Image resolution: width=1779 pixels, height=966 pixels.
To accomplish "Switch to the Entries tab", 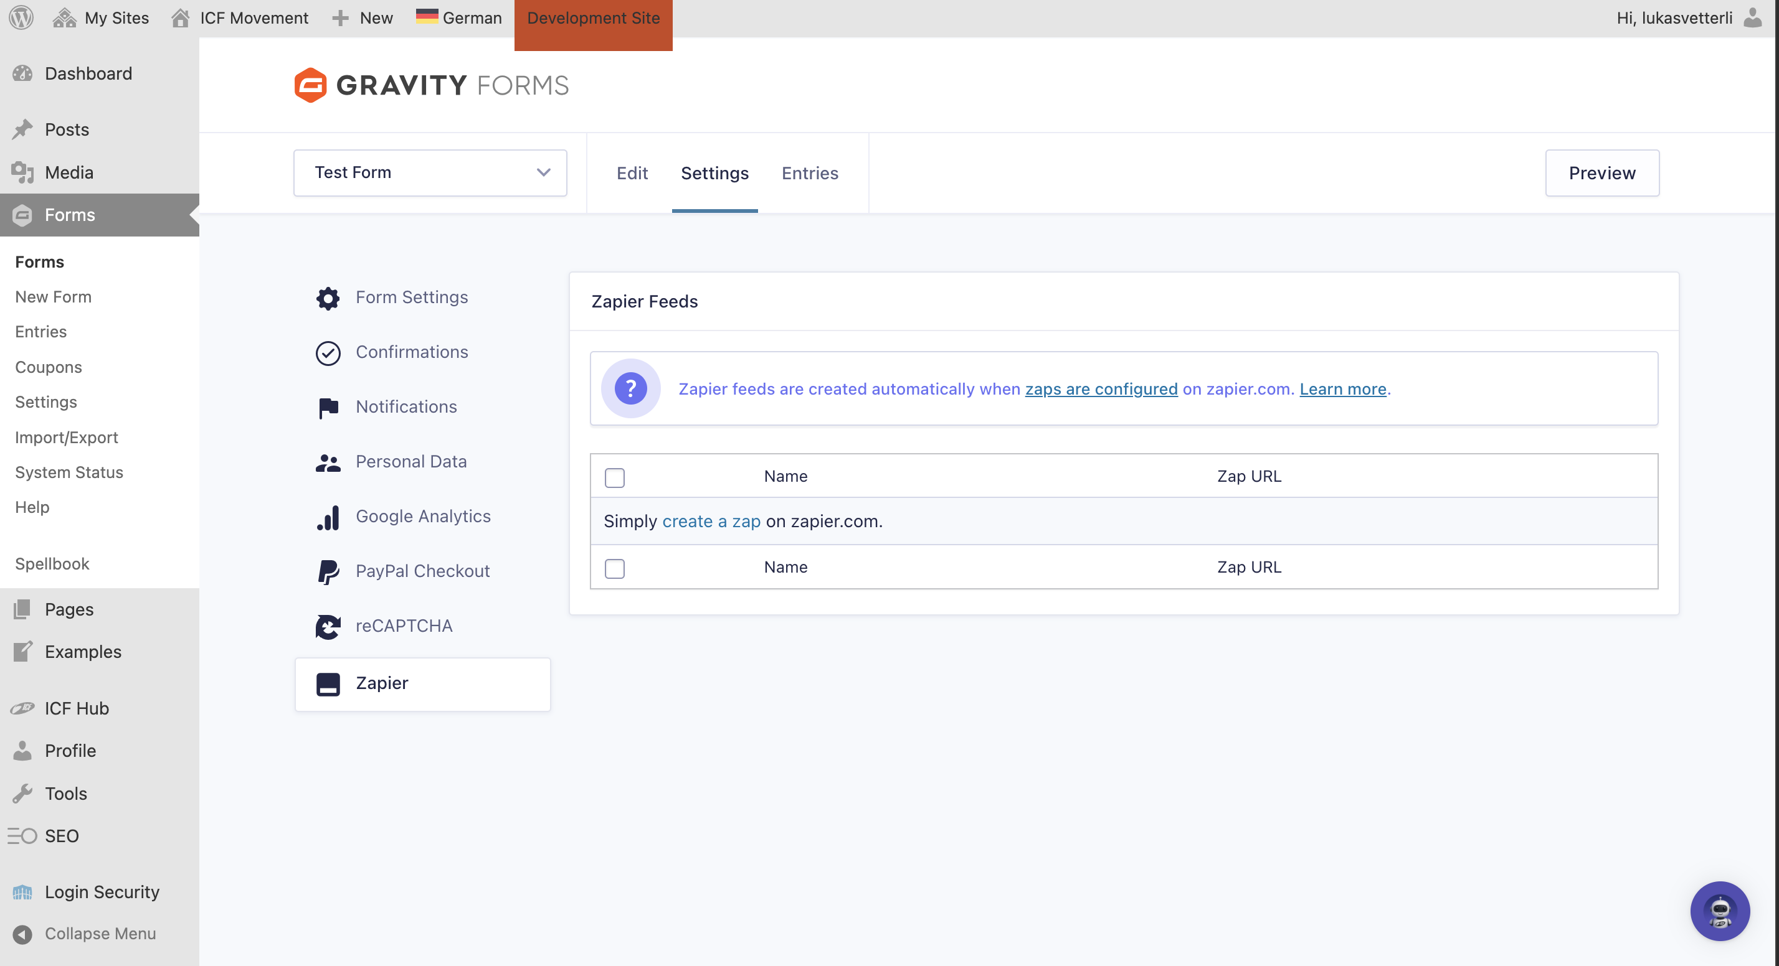I will 809,173.
